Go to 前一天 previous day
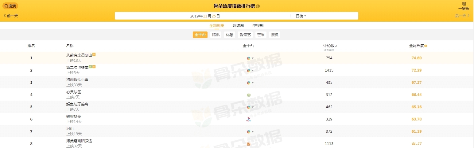Viewport: 474px width, 148px height. pyautogui.click(x=11, y=16)
